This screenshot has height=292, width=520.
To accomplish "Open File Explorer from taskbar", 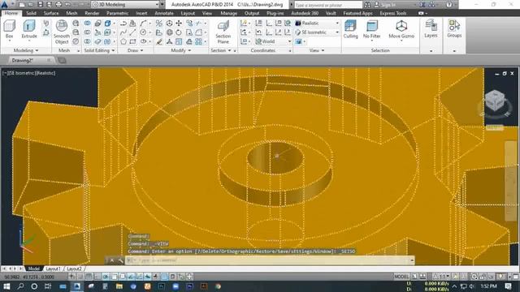I will pyautogui.click(x=119, y=286).
